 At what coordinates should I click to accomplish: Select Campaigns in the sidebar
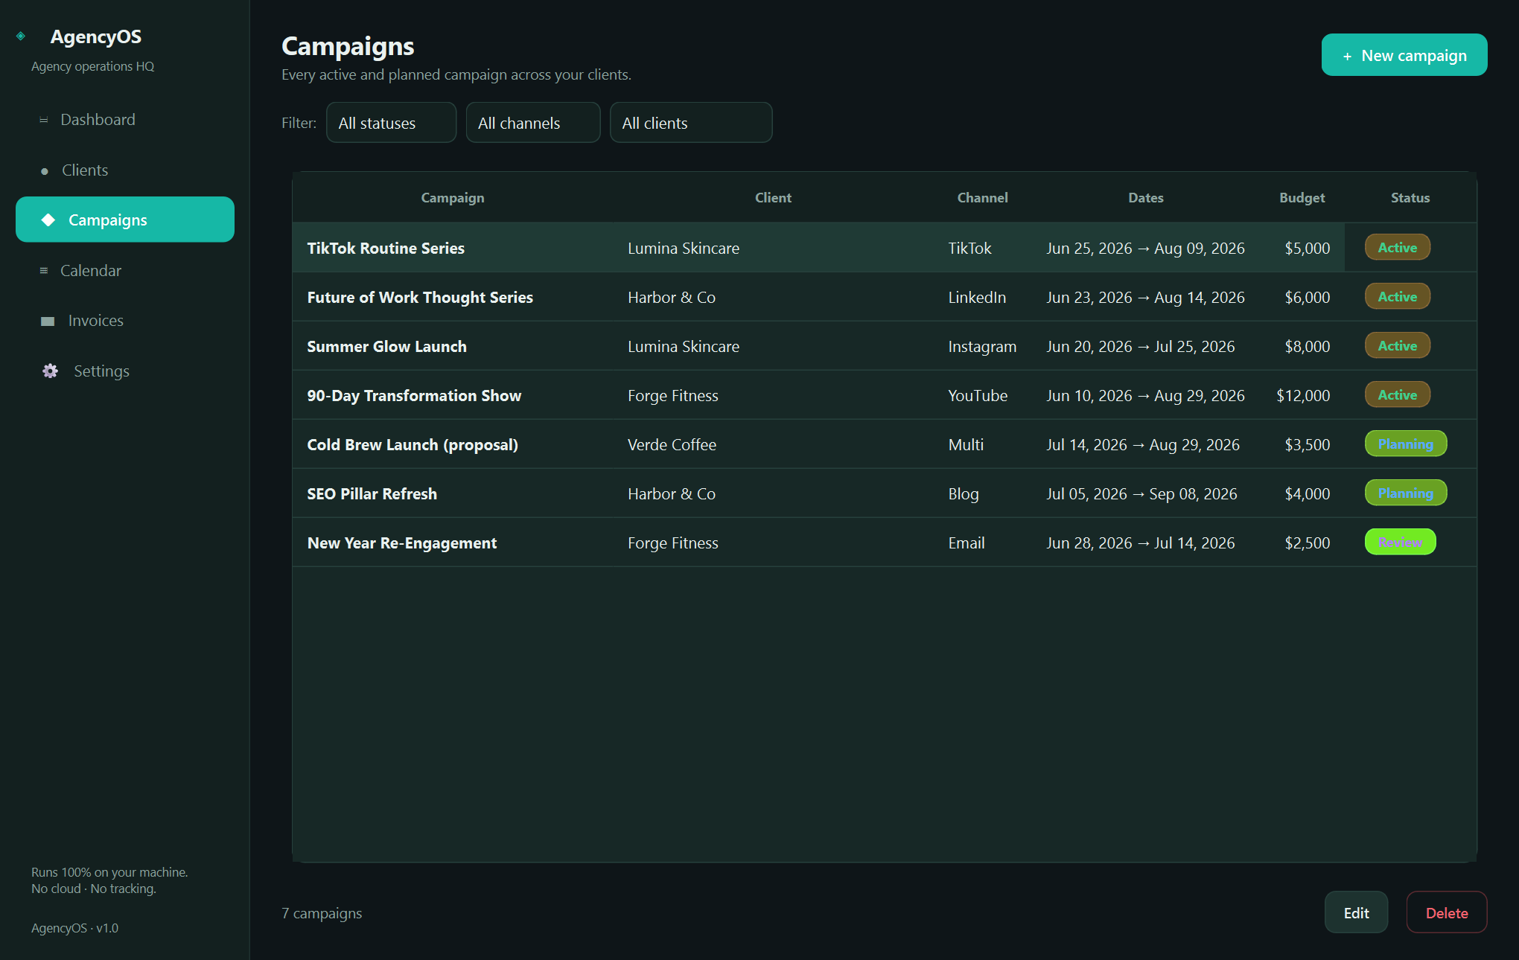pos(125,220)
